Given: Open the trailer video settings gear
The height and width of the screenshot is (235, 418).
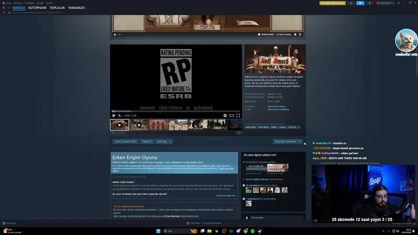Looking at the screenshot, I should coord(225,116).
